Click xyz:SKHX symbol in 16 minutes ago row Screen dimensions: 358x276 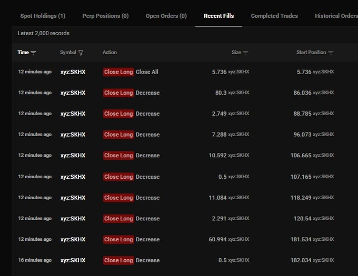73,261
